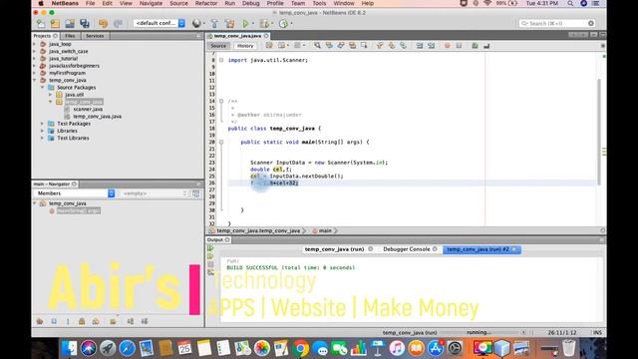Click the Redo toolbar icon
Screen dimensions: 638x359
tap(118, 24)
